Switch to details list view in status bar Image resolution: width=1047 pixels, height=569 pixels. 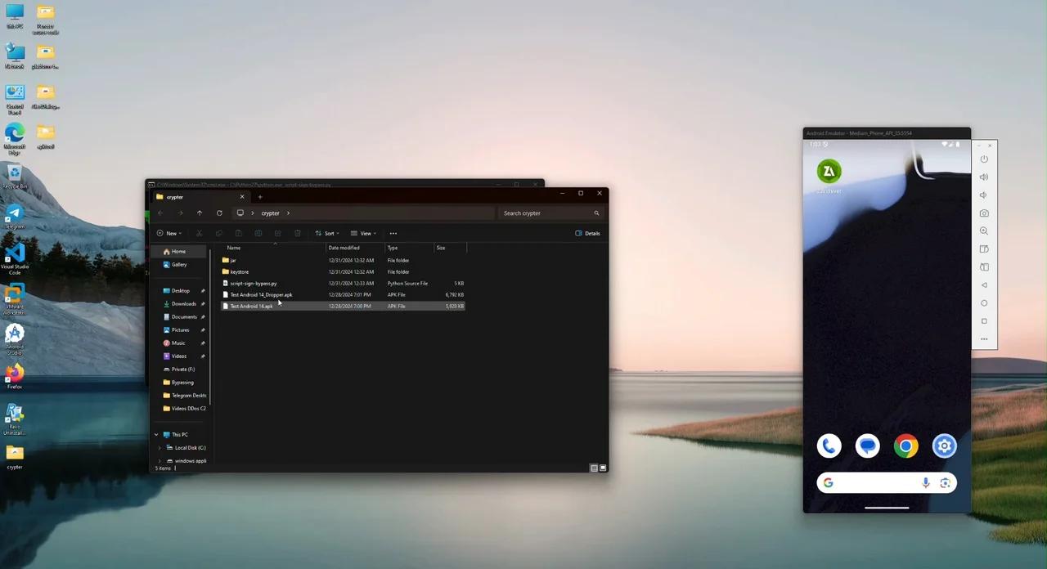point(594,468)
